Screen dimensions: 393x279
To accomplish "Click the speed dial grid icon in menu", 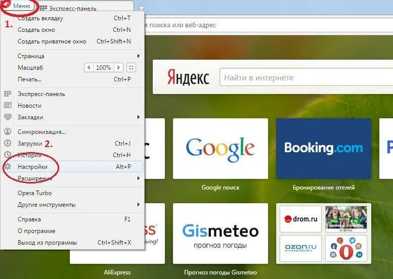I will pyautogui.click(x=8, y=94).
